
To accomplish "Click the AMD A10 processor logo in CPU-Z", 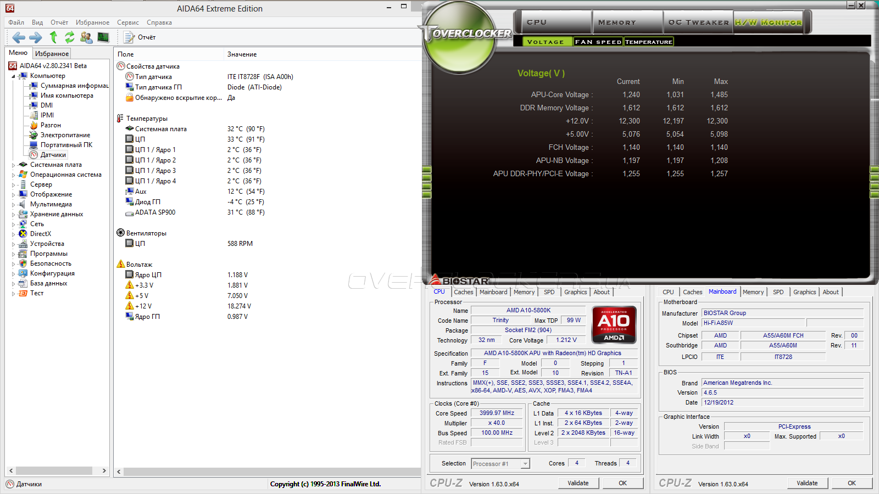I will [614, 324].
